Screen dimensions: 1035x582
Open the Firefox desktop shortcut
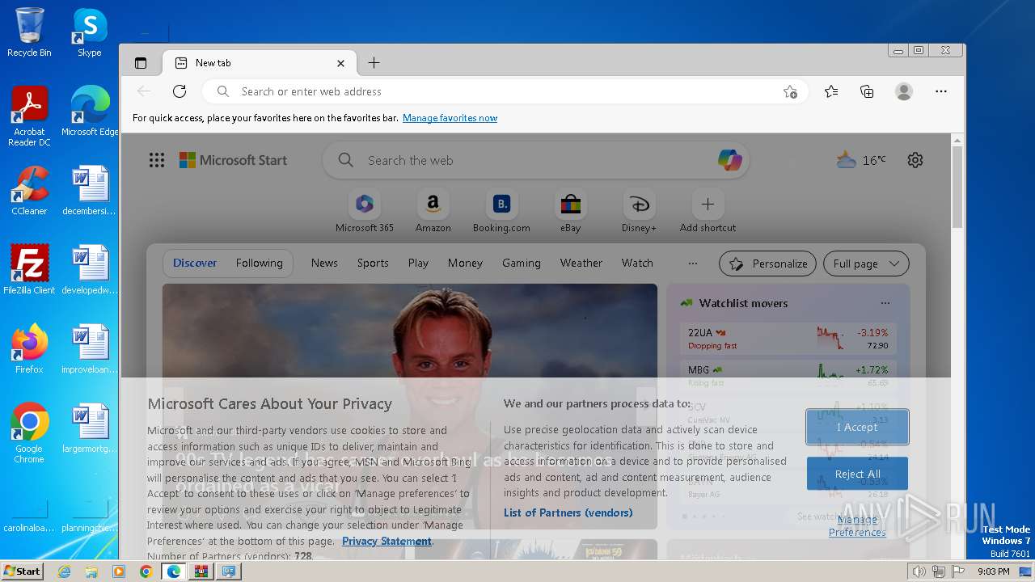pos(29,348)
